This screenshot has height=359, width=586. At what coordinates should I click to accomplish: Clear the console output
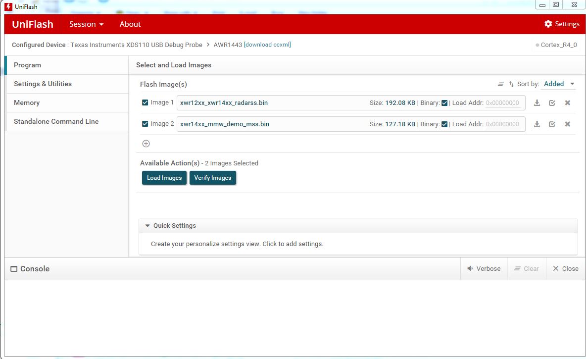coord(526,268)
